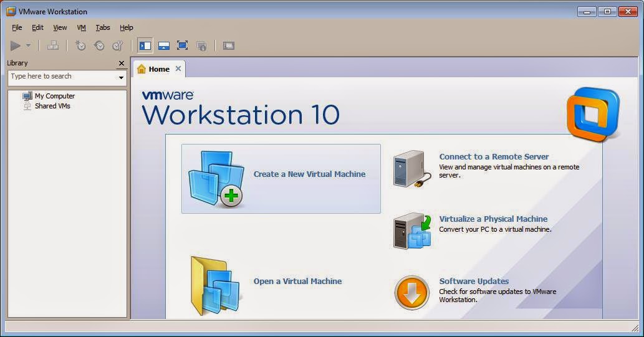Click the Library panel title
Screen dimensions: 644x337
coord(17,63)
